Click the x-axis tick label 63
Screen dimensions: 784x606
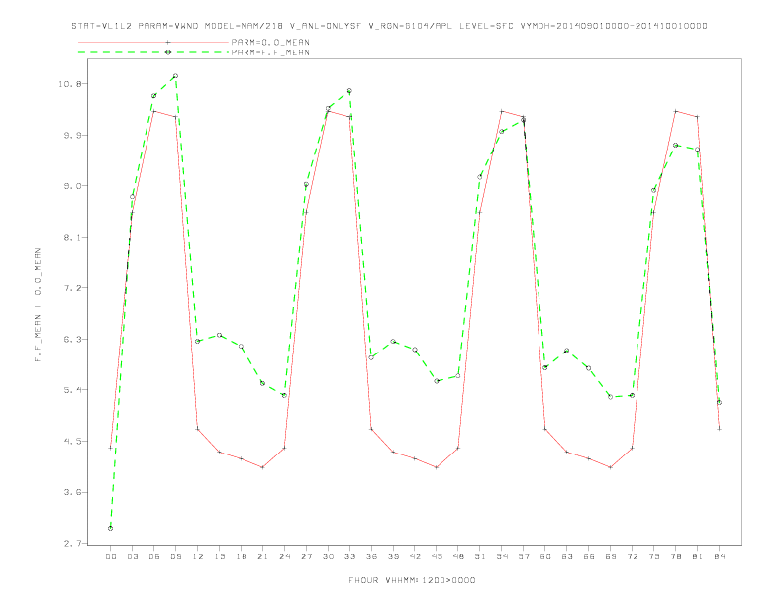point(567,556)
